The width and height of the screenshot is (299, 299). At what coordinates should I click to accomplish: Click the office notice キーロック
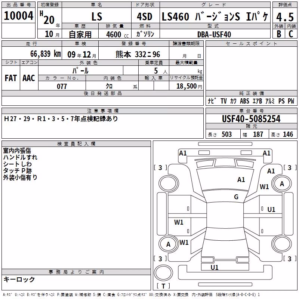[x=19, y=280]
